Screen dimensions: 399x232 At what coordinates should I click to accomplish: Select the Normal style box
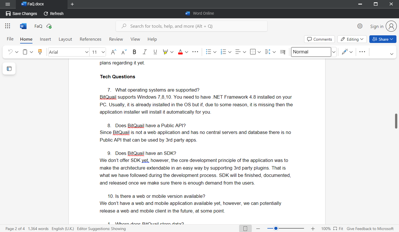(x=311, y=52)
